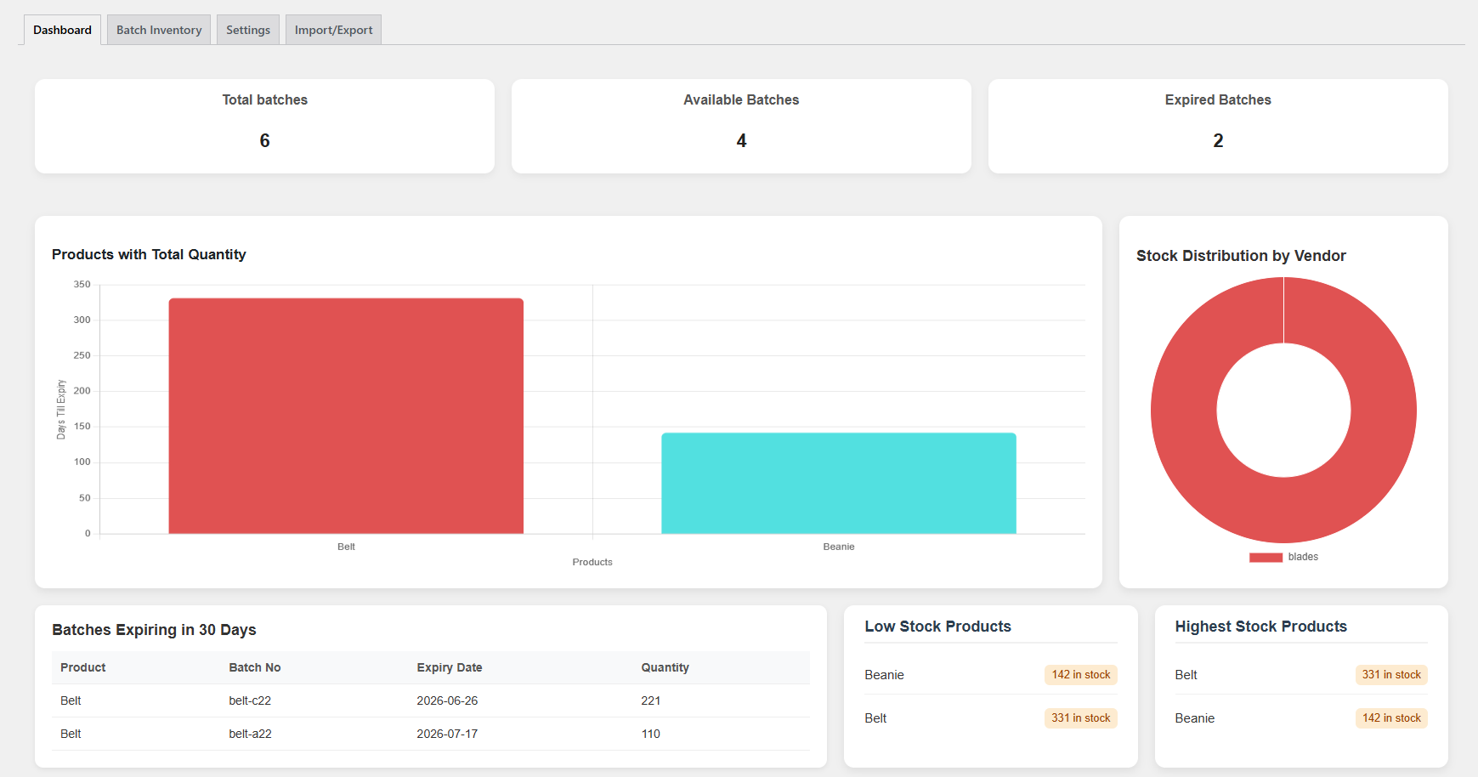Image resolution: width=1478 pixels, height=777 pixels.
Task: Click the Product column header
Action: [x=83, y=667]
